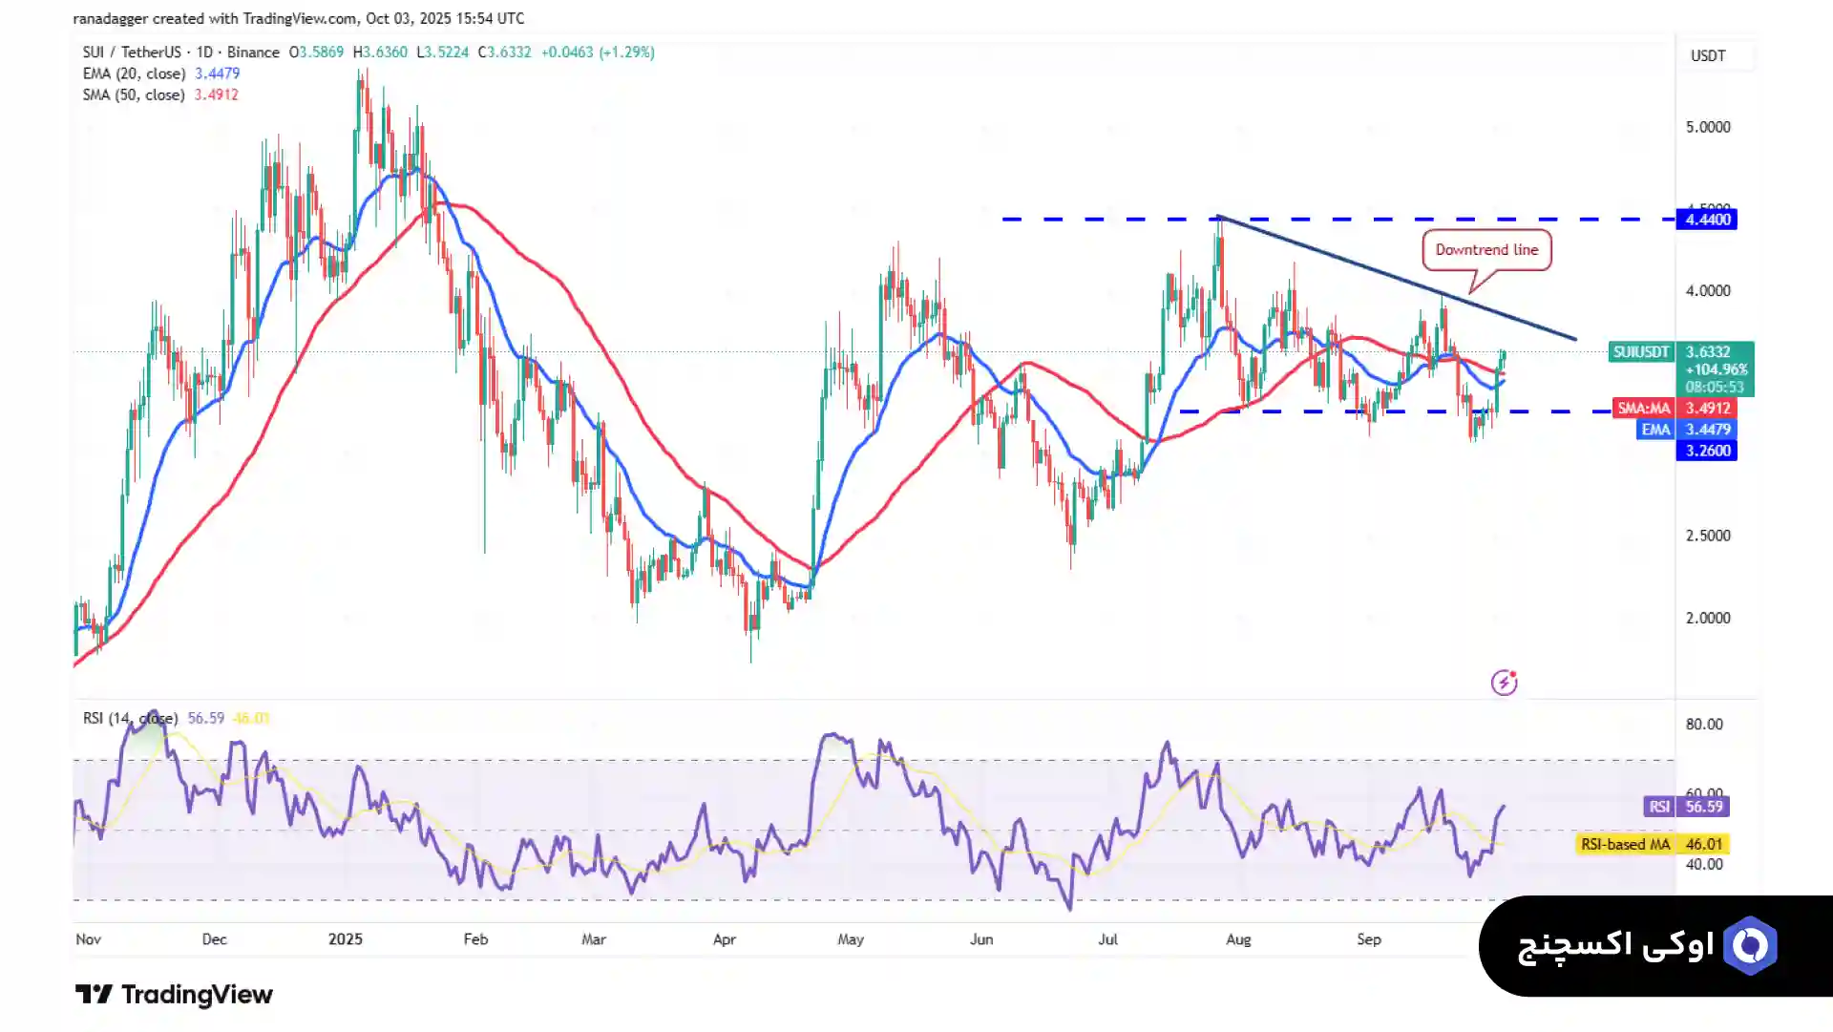Open the SMA (50, close) indicator legend
Screen dimensions: 1833x1032
pos(134,95)
